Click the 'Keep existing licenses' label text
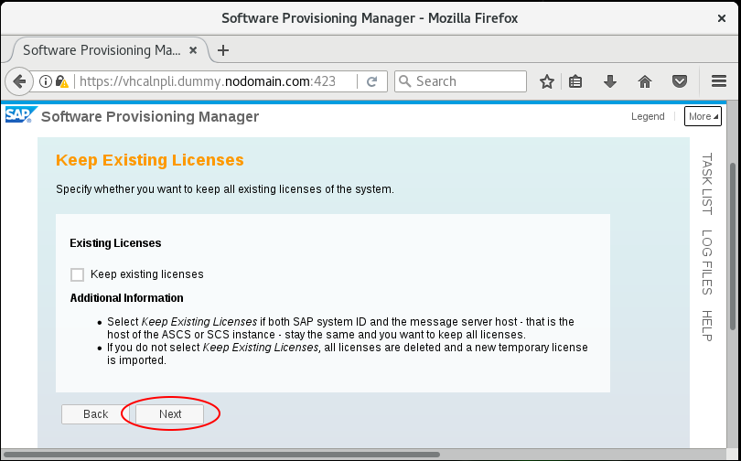Screen dimensions: 741x461 pos(147,274)
